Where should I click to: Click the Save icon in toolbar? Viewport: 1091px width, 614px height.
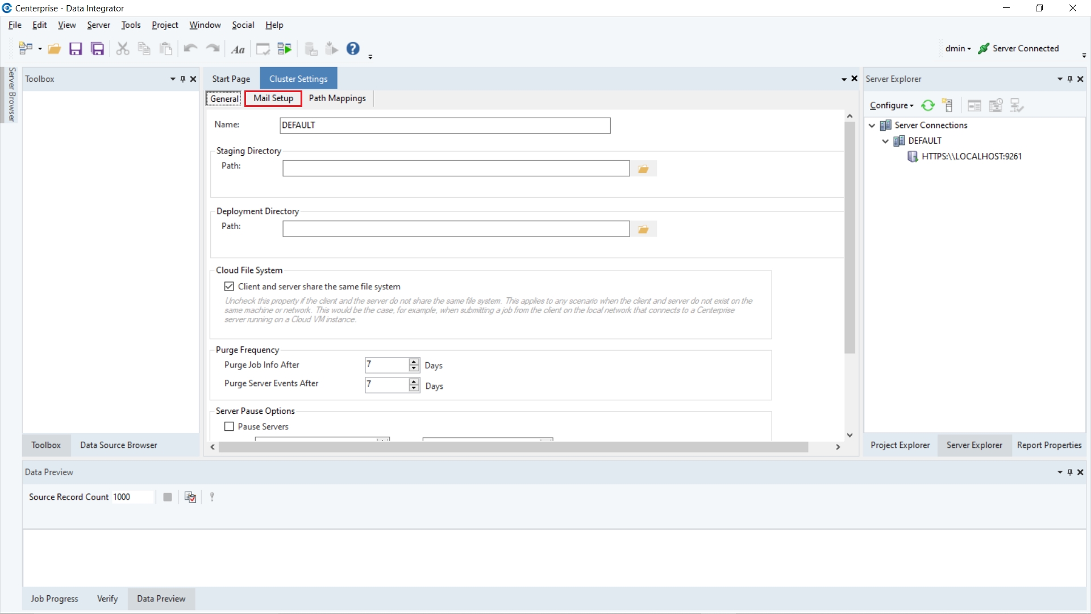tap(76, 49)
